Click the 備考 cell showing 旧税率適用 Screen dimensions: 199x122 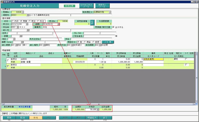click(153, 59)
